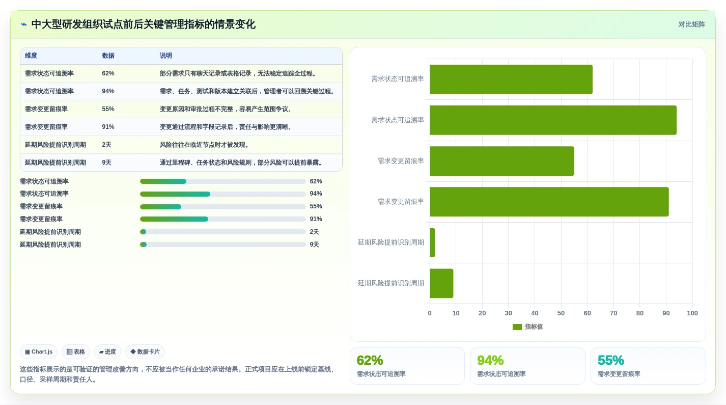
Task: Click the progress bar labeled 94%
Action: click(x=223, y=194)
